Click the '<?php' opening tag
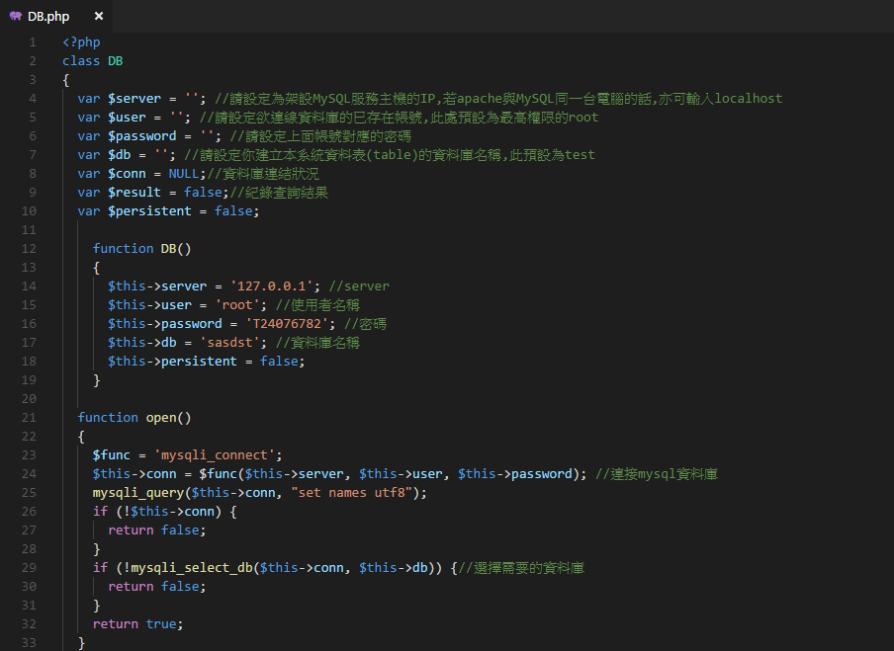Viewport: 894px width, 651px height. pyautogui.click(x=81, y=42)
